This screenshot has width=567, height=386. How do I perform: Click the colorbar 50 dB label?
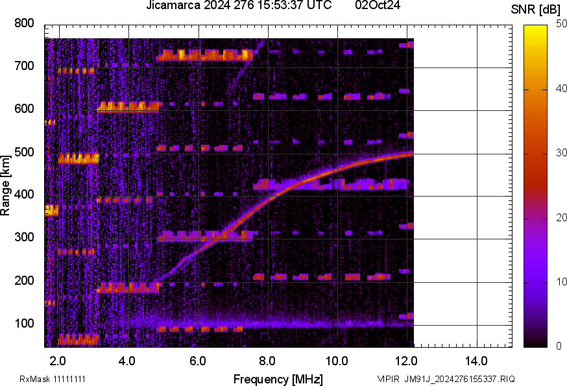(x=561, y=23)
